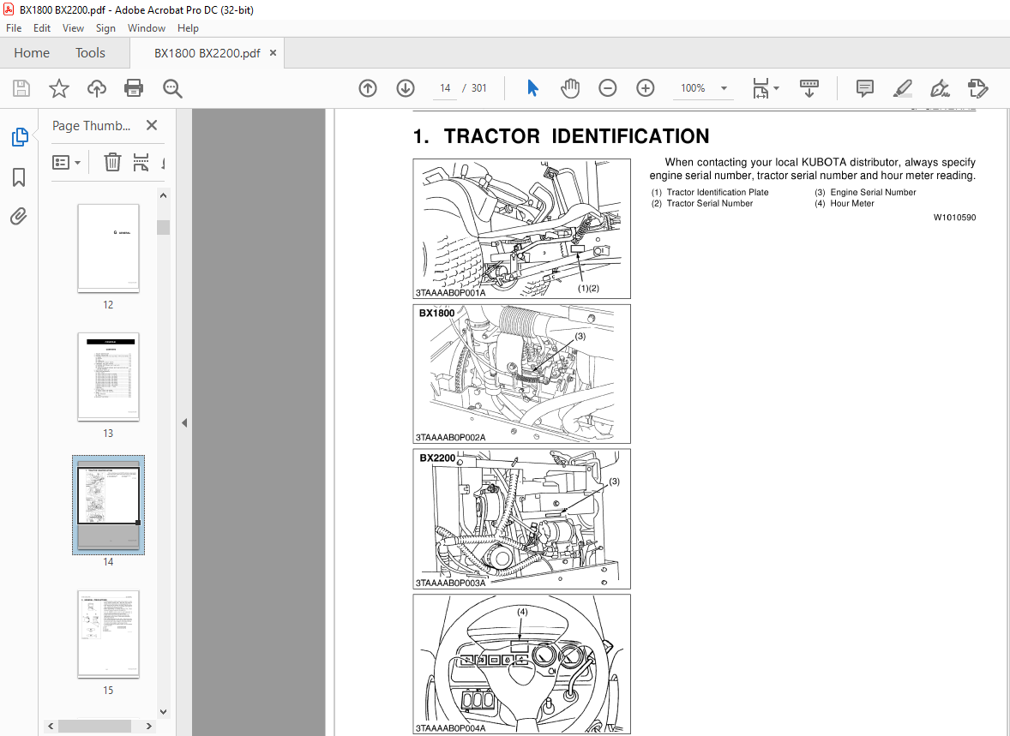Image resolution: width=1010 pixels, height=736 pixels.
Task: Close the BX1800 BX2200.pdf tab
Action: point(274,53)
